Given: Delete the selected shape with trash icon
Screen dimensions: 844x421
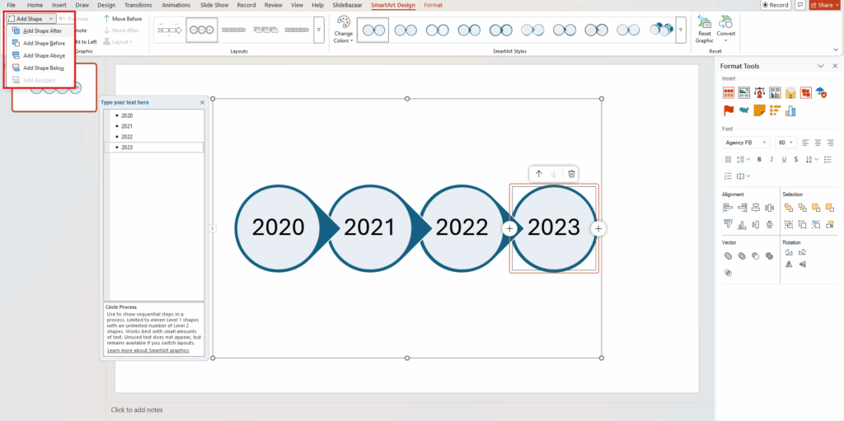Looking at the screenshot, I should point(571,174).
